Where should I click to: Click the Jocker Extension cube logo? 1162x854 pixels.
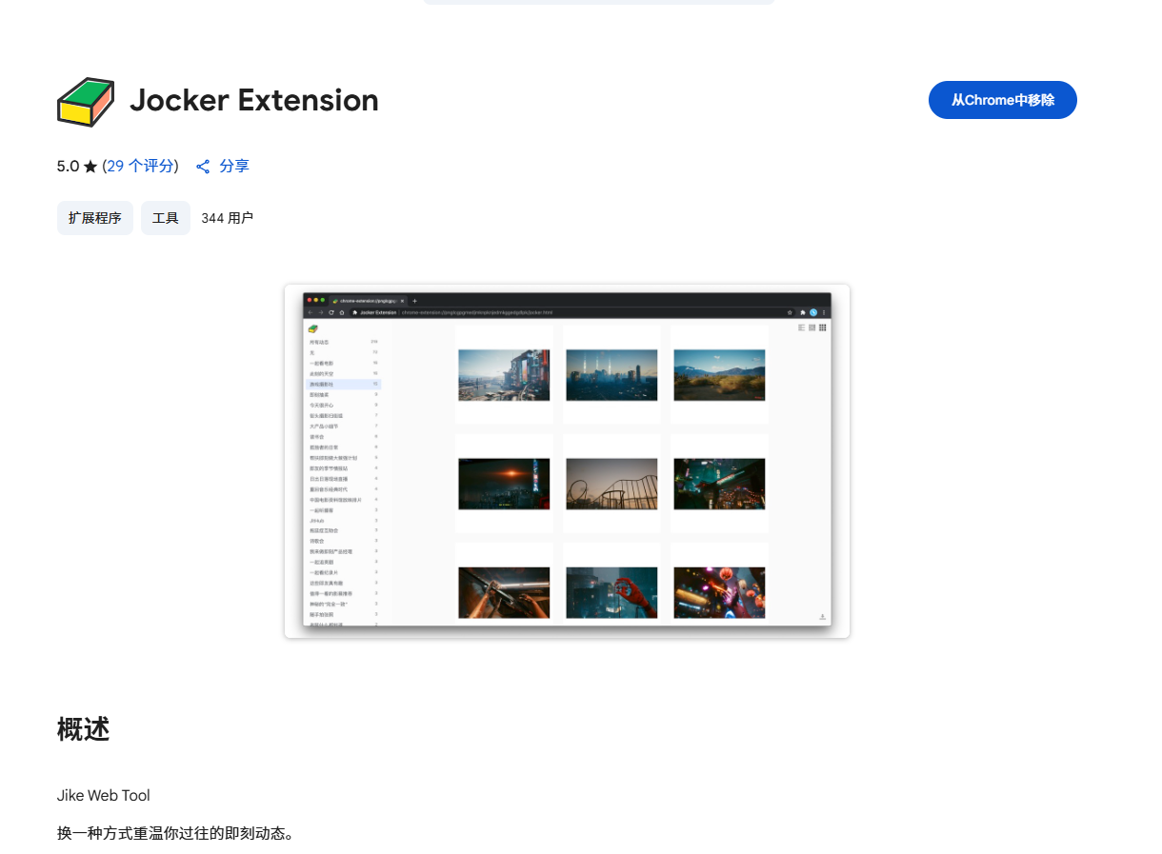coord(86,101)
